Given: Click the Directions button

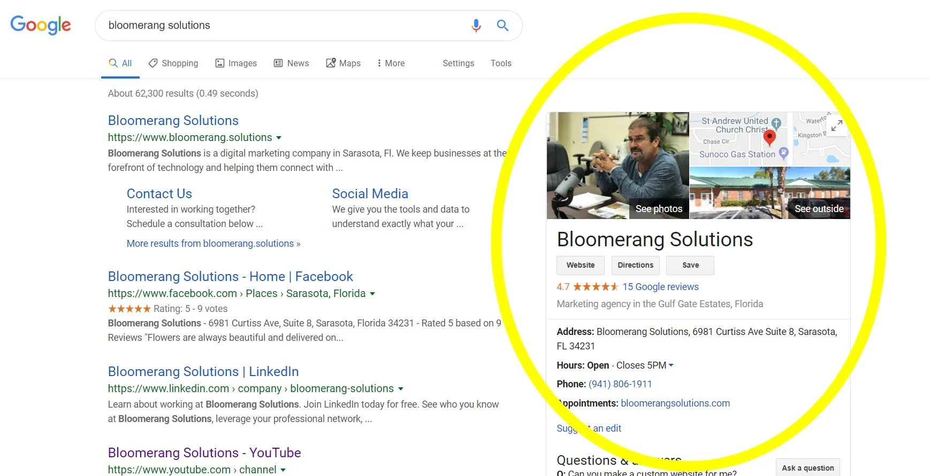Looking at the screenshot, I should click(636, 265).
